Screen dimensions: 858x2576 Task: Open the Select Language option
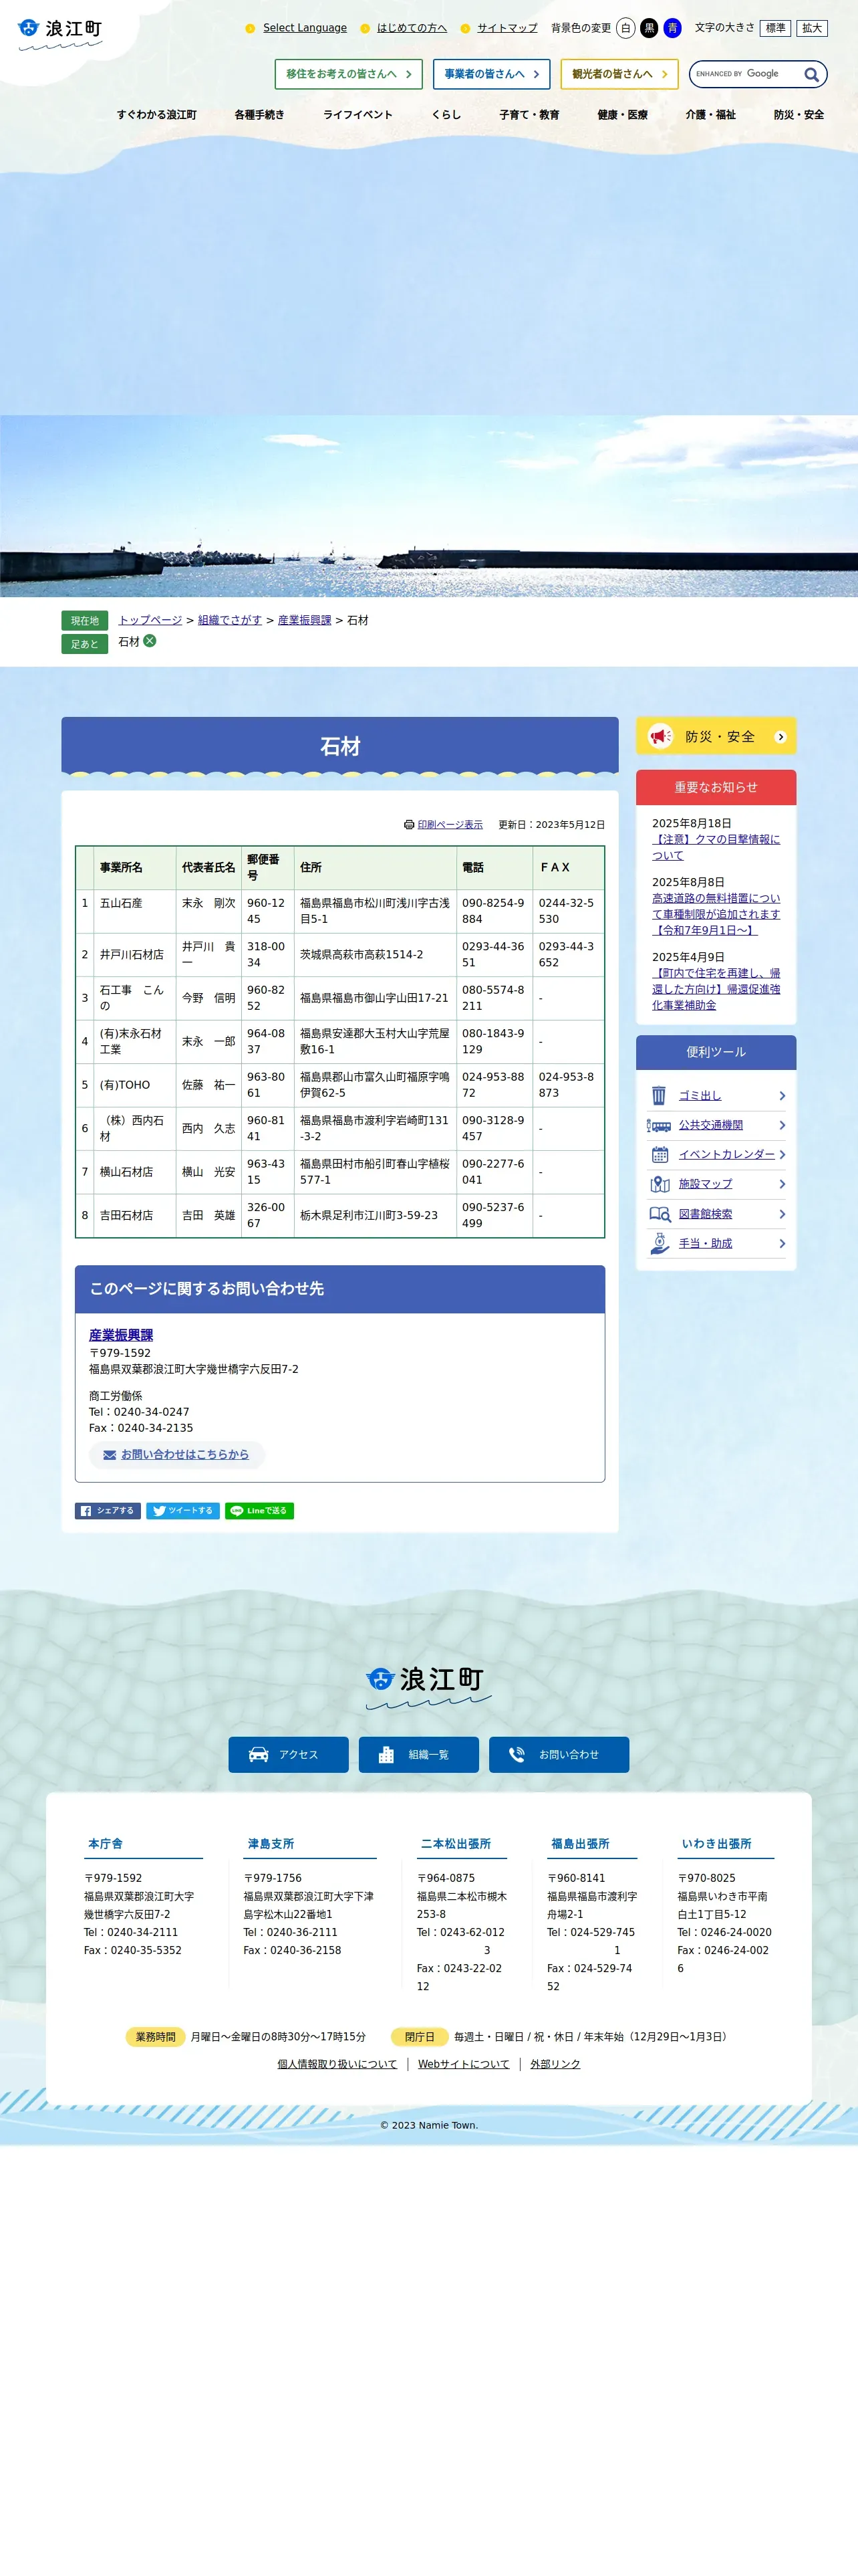coord(305,28)
